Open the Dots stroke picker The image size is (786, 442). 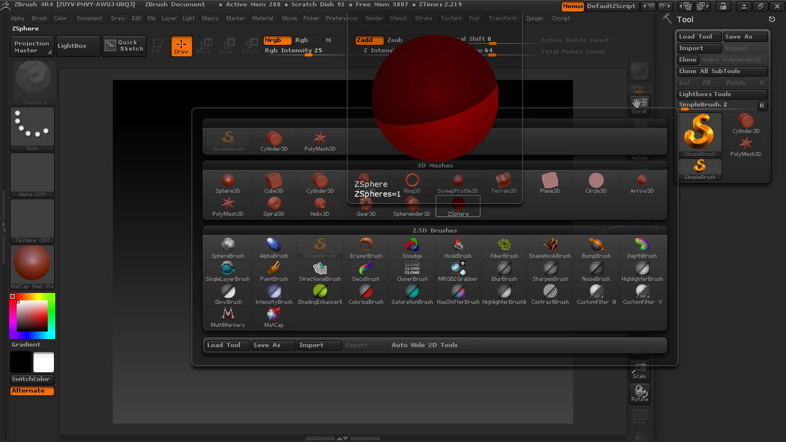click(32, 129)
